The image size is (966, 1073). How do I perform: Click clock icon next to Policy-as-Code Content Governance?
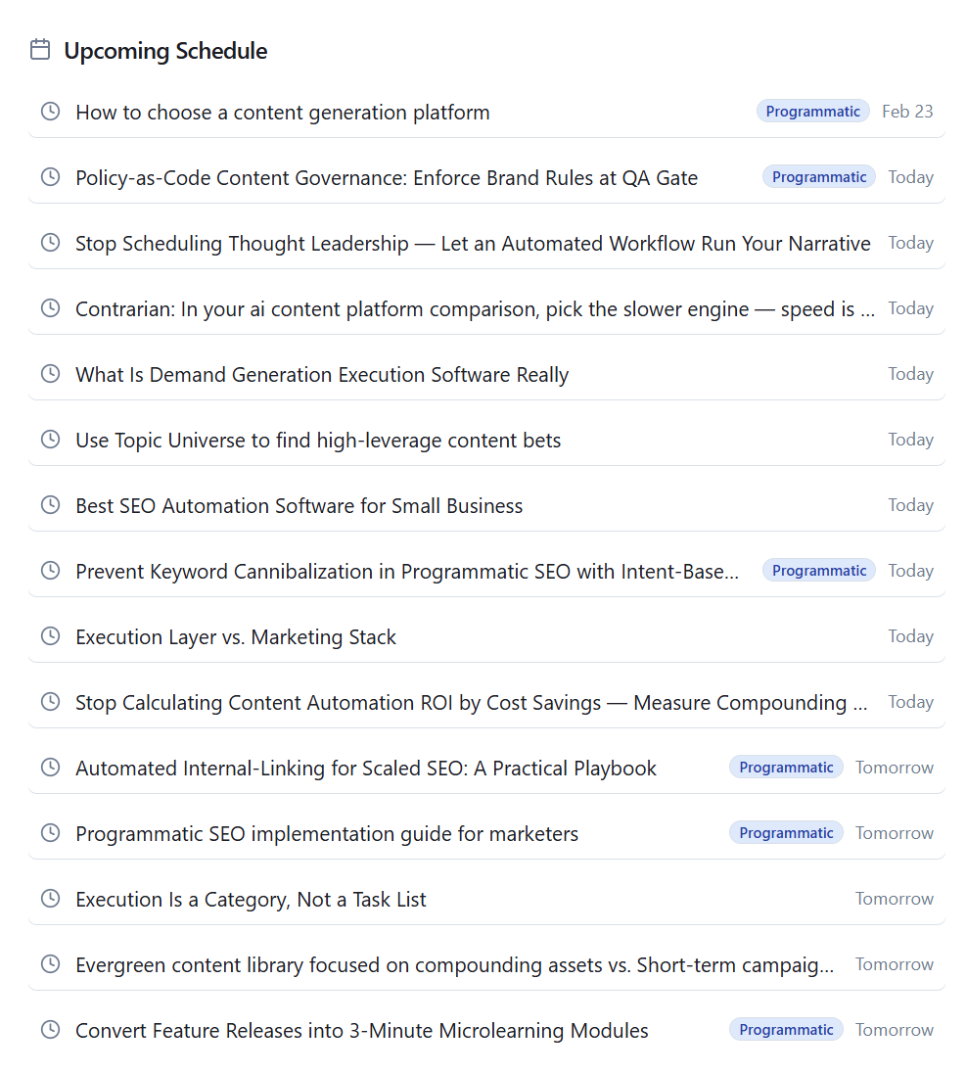pyautogui.click(x=50, y=177)
